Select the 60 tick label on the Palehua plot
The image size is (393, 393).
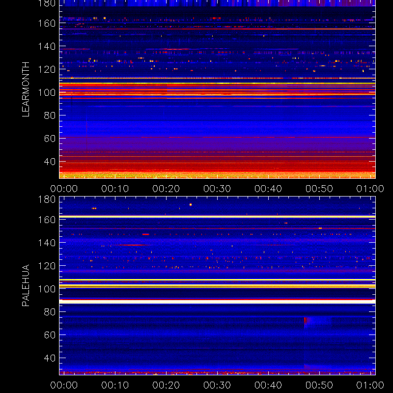[x=50, y=335]
